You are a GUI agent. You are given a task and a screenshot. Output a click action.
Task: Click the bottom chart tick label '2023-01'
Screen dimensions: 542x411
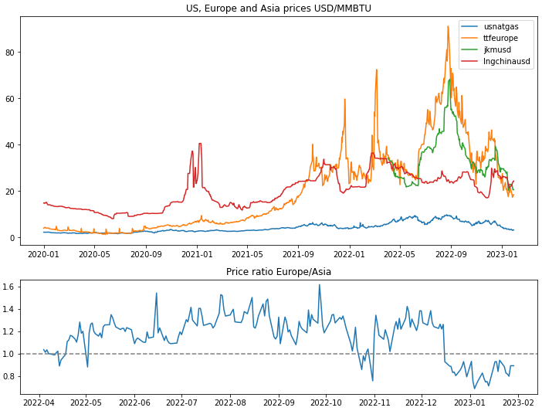(470, 403)
